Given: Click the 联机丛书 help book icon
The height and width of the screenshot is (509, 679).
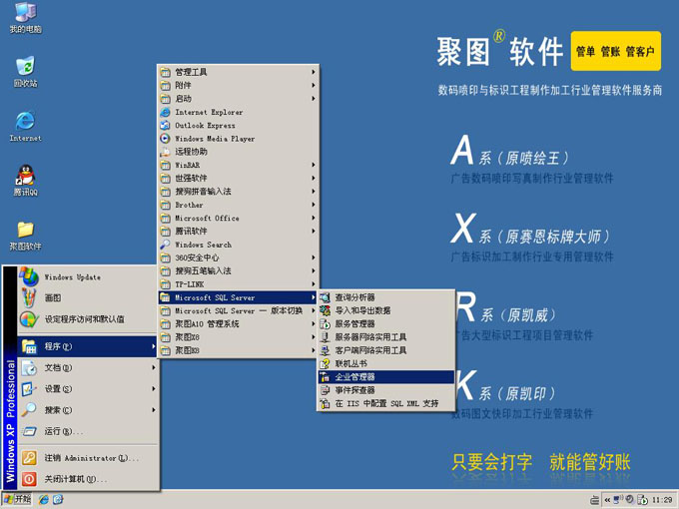Looking at the screenshot, I should point(325,363).
